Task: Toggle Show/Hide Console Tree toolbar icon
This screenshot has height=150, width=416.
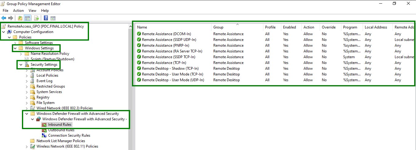Action: (27, 18)
